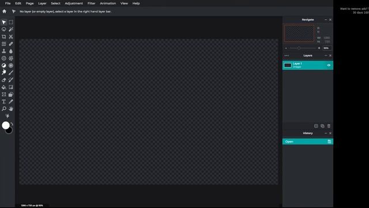369x208 pixels.
Task: Open the View menu
Action: tap(125, 3)
